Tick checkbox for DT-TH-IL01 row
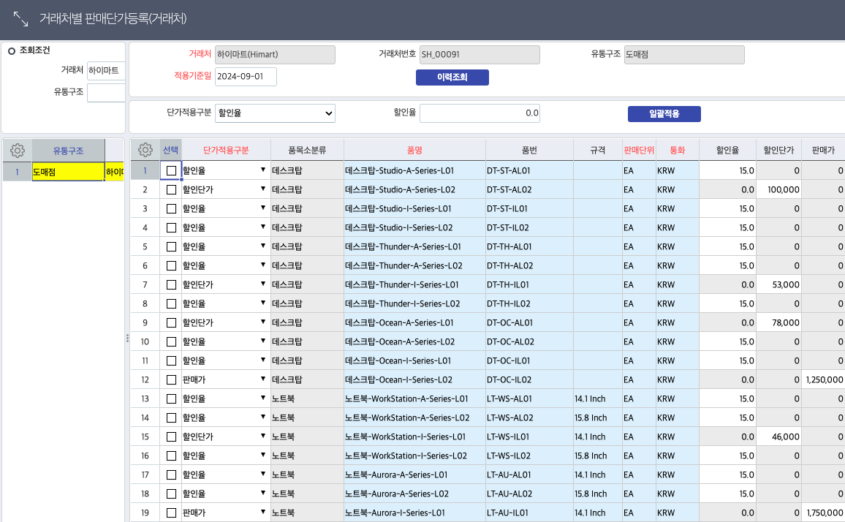This screenshot has width=845, height=522. coord(171,284)
